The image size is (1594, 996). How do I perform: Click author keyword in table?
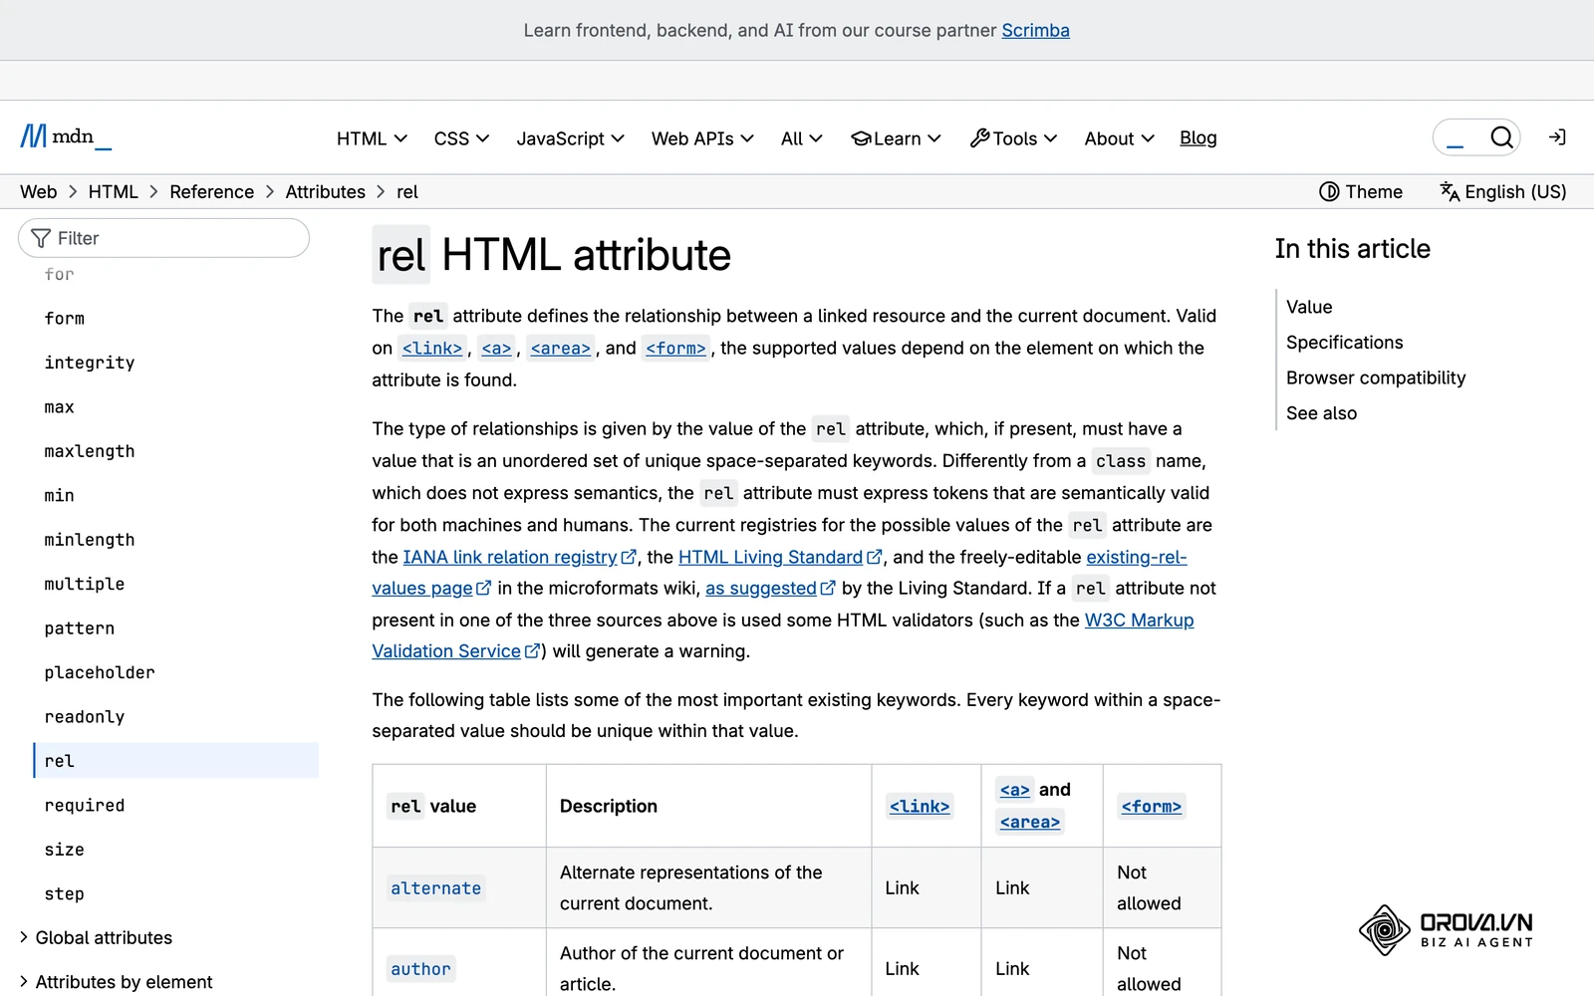coord(420,969)
